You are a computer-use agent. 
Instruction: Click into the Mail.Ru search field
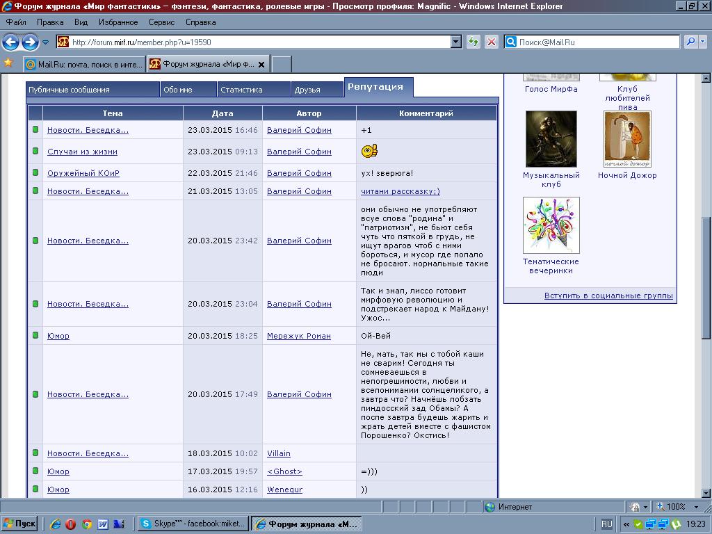(598, 42)
